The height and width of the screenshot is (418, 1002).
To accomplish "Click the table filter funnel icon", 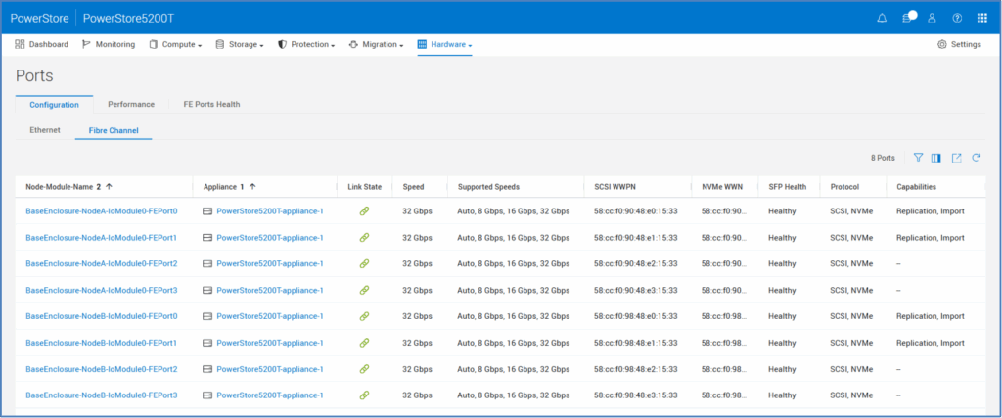I will point(918,158).
